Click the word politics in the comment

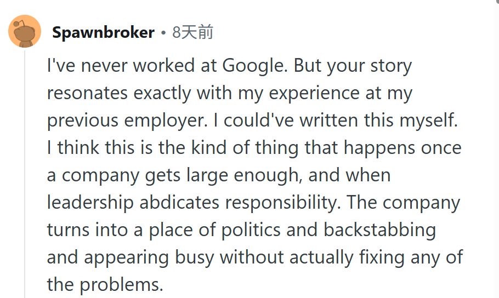pyautogui.click(x=251, y=230)
